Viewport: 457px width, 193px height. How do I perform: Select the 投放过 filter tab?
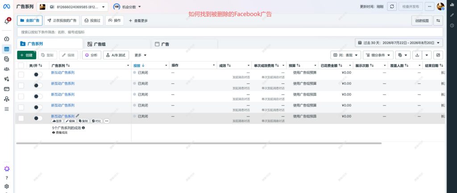(92, 21)
